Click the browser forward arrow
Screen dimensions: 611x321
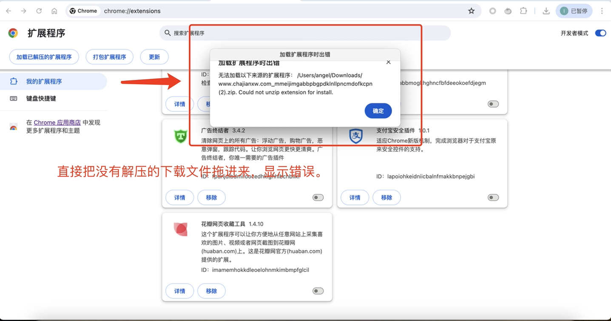[x=23, y=11]
